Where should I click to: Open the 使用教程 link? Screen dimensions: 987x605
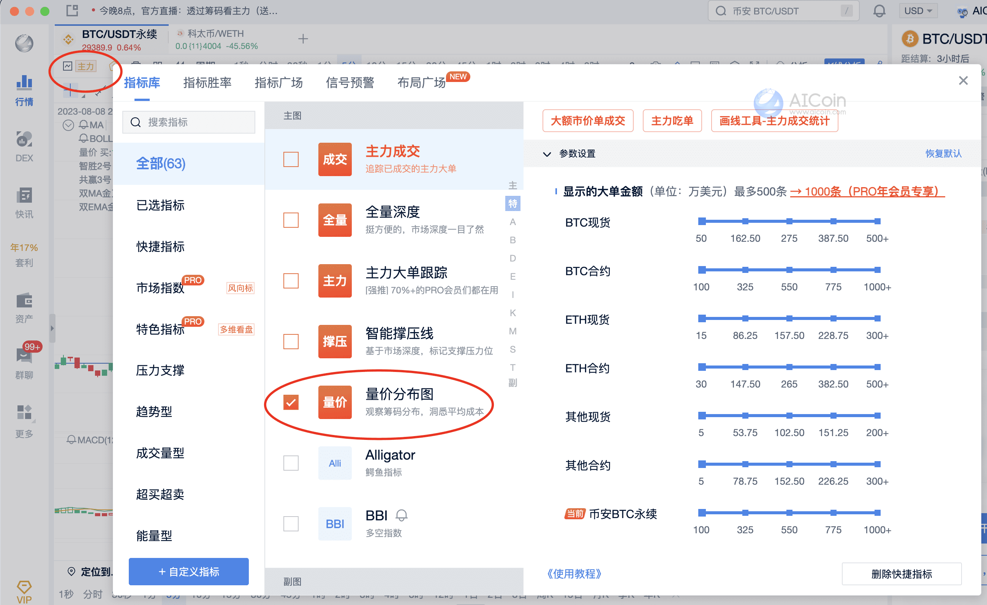[574, 574]
